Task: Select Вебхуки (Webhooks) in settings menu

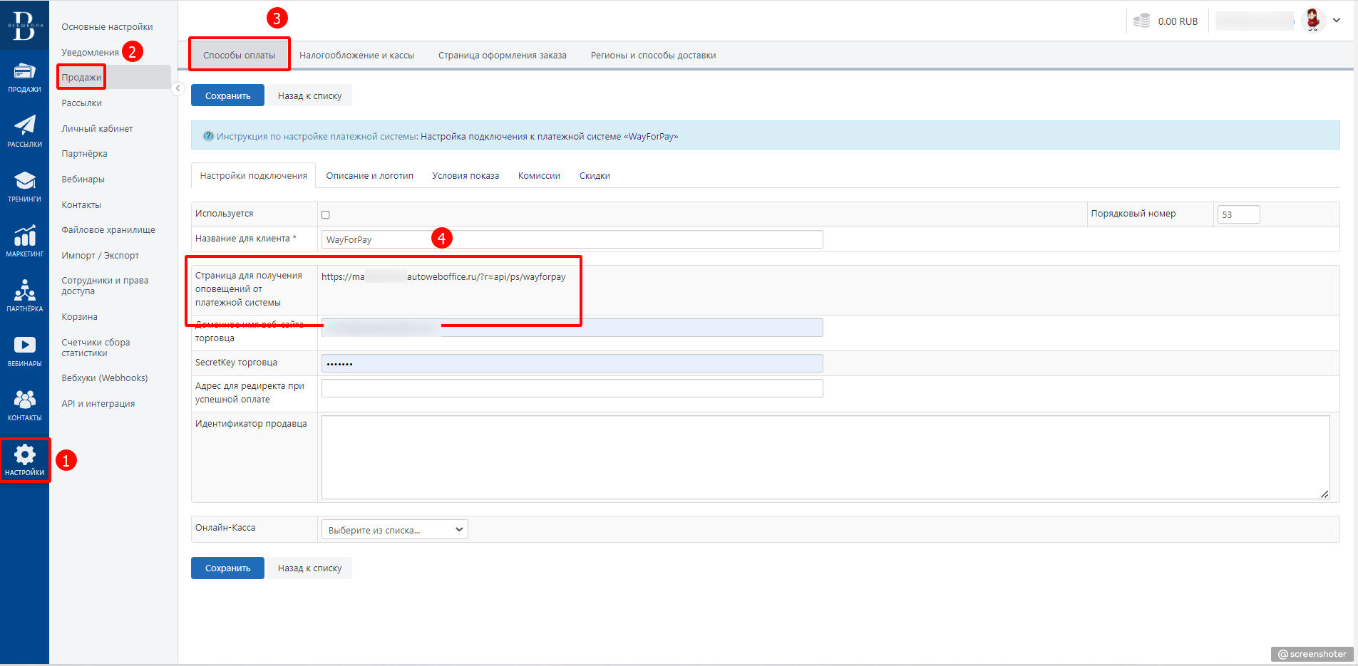Action: point(104,378)
